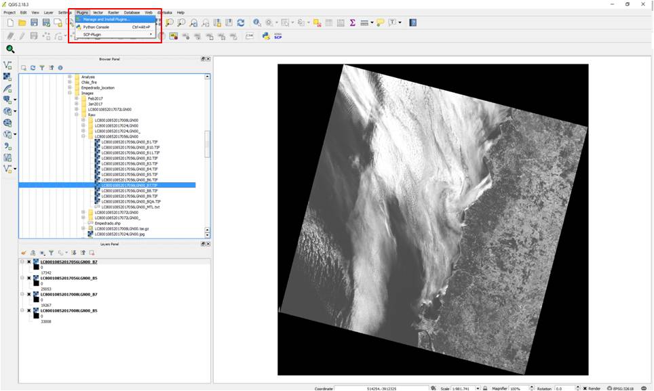Select the Identify Features tool
The width and height of the screenshot is (654, 391).
(258, 23)
